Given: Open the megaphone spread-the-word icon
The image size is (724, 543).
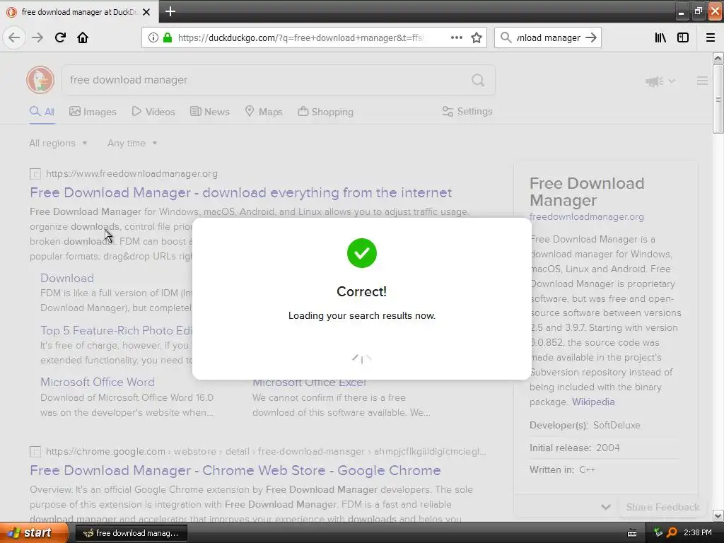Looking at the screenshot, I should (x=654, y=81).
